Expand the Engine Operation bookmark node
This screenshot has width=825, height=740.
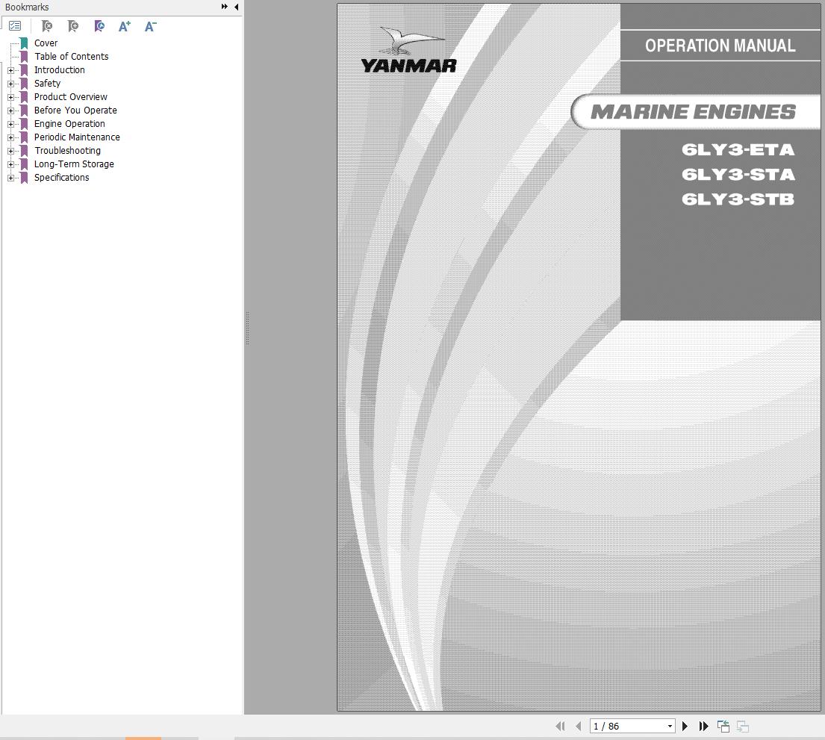coord(10,123)
